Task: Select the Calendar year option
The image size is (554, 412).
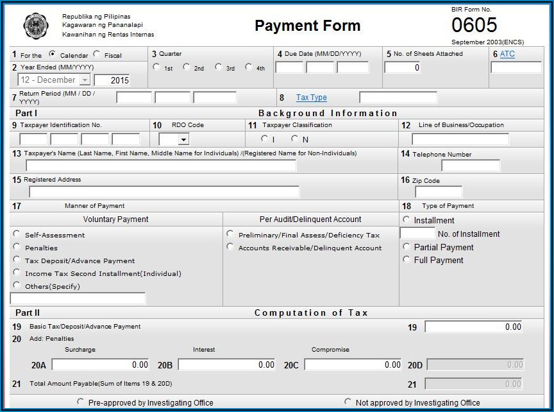Action: pos(52,55)
